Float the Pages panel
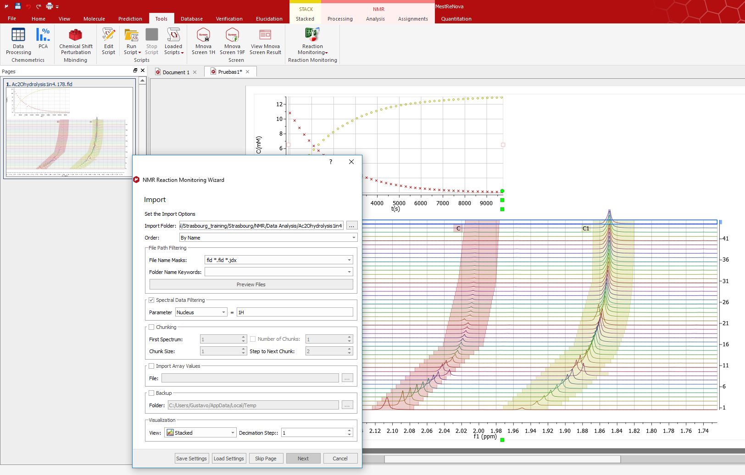The height and width of the screenshot is (475, 745). tap(135, 71)
